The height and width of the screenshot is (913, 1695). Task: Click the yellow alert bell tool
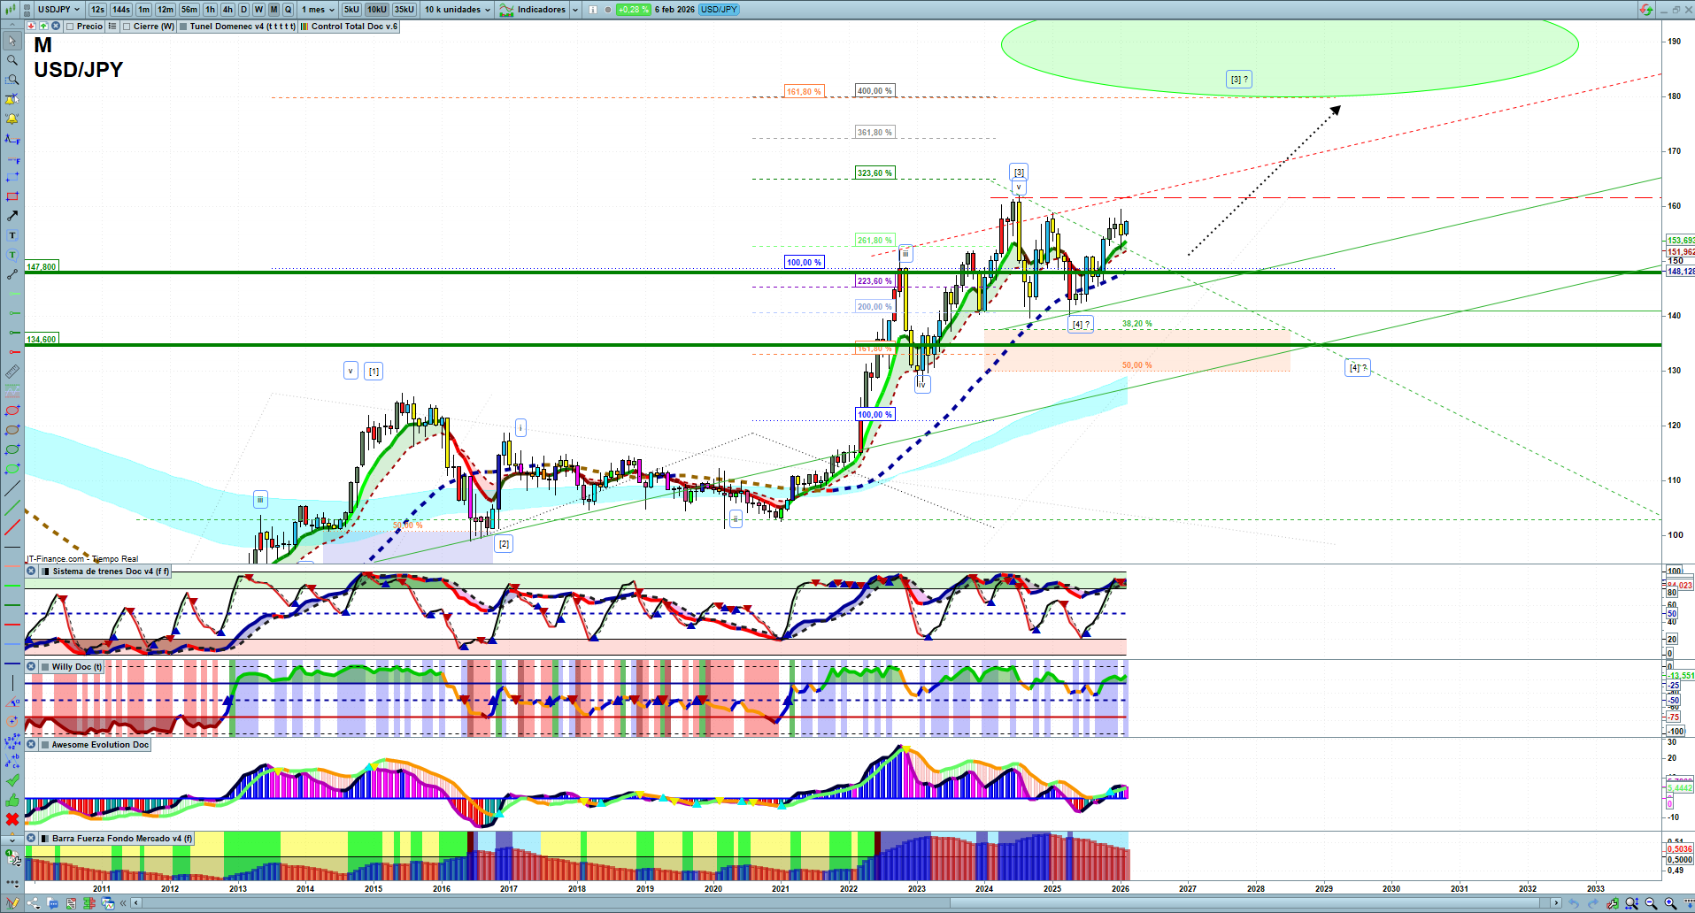coord(12,119)
